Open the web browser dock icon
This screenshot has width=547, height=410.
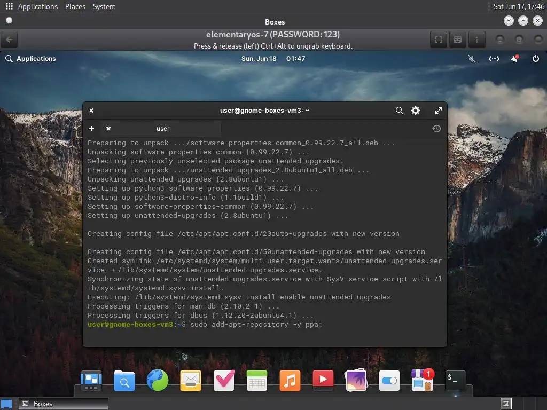pos(158,380)
